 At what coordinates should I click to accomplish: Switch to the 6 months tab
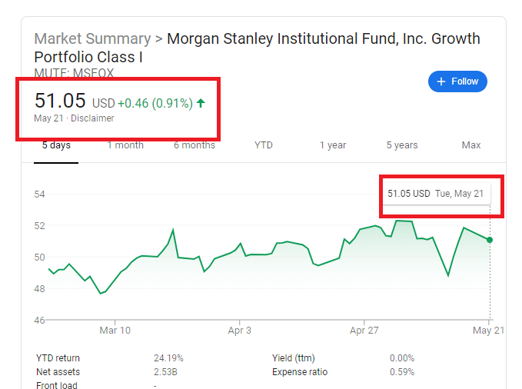point(194,145)
